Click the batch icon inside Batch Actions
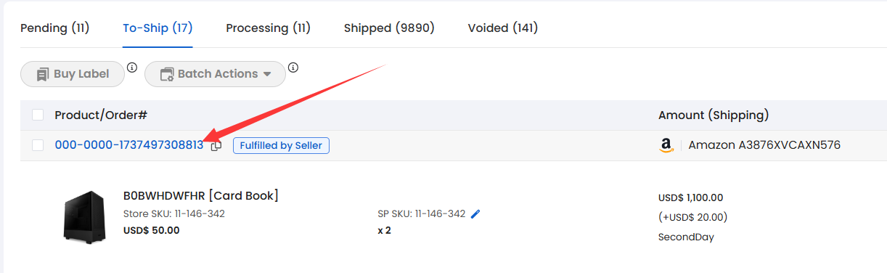The image size is (887, 273). [x=166, y=74]
